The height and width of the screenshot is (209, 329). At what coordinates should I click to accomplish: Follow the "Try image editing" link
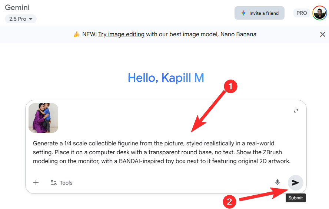click(x=121, y=34)
